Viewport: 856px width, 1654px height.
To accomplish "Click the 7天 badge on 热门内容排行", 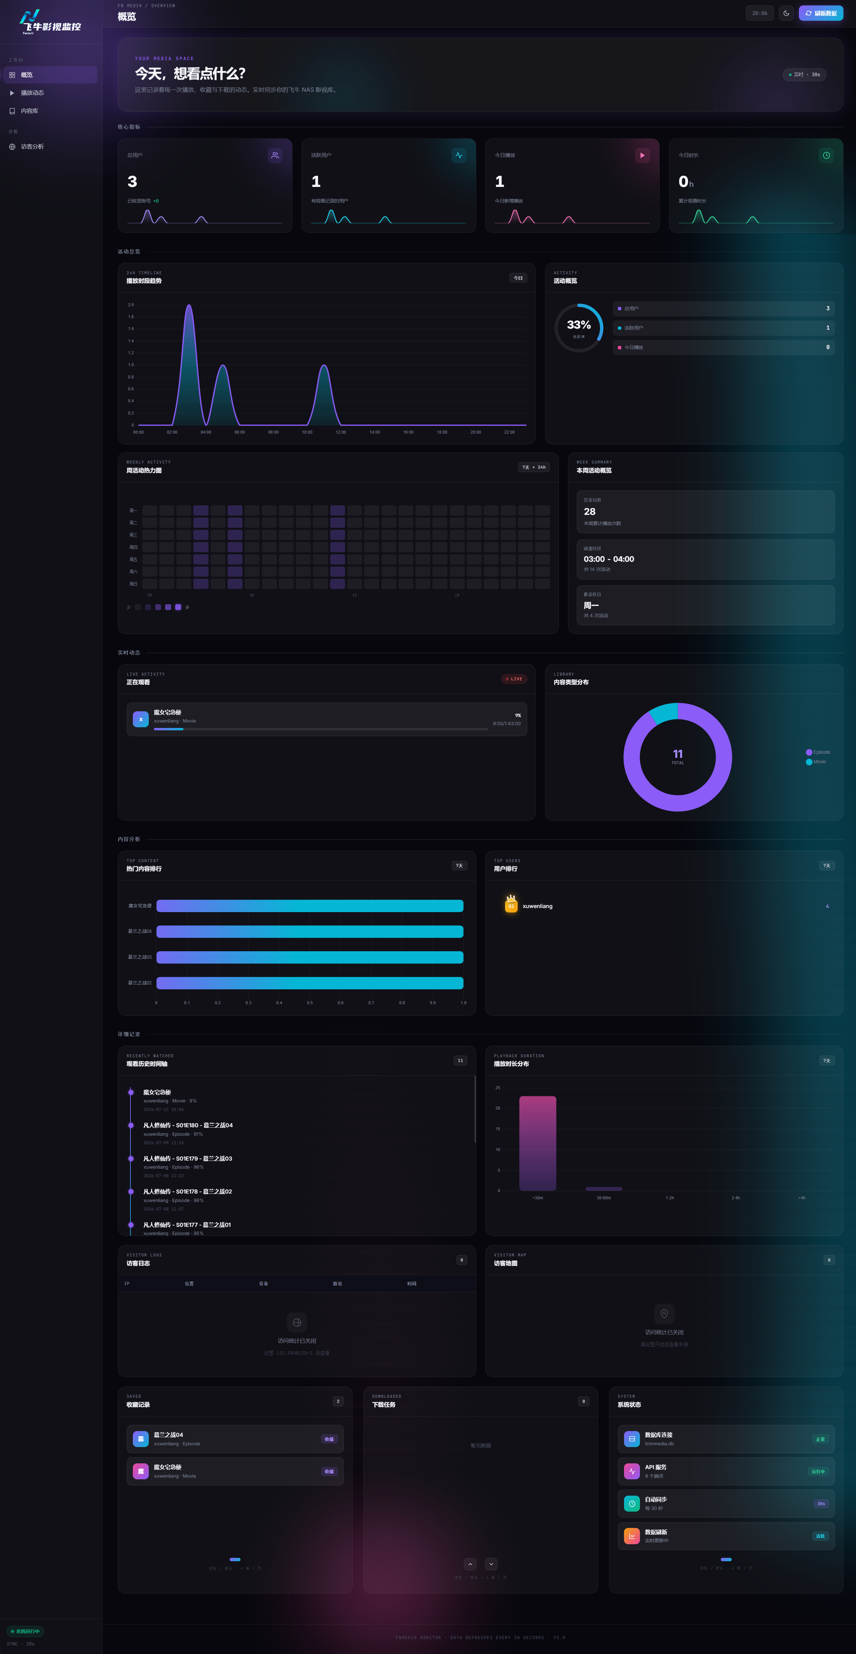I will [459, 866].
